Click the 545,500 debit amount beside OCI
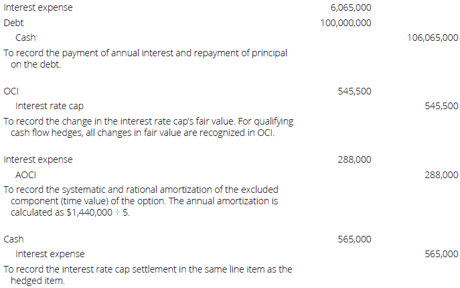Screen dimensions: 460x288 point(355,91)
